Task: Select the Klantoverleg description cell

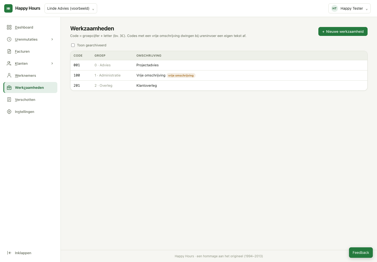Action: (x=147, y=86)
